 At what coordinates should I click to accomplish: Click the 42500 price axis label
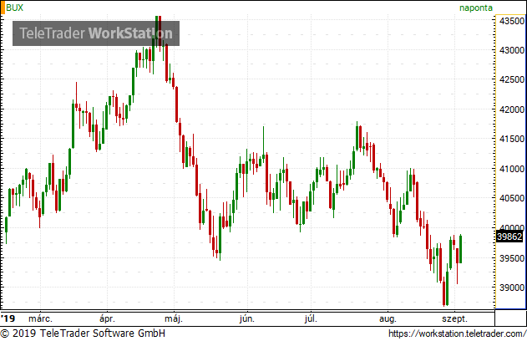[x=512, y=79]
